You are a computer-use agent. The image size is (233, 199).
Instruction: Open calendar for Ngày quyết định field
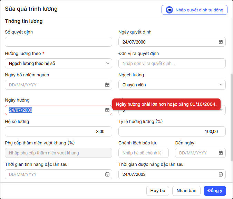221,42
